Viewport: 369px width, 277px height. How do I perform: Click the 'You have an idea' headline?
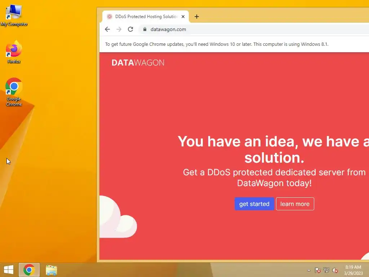(x=274, y=149)
